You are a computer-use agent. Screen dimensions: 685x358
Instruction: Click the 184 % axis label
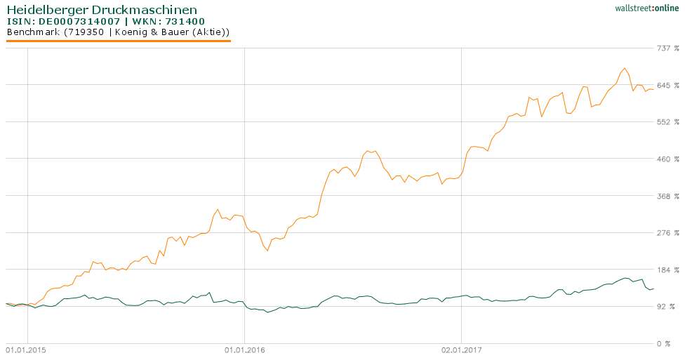coord(667,270)
